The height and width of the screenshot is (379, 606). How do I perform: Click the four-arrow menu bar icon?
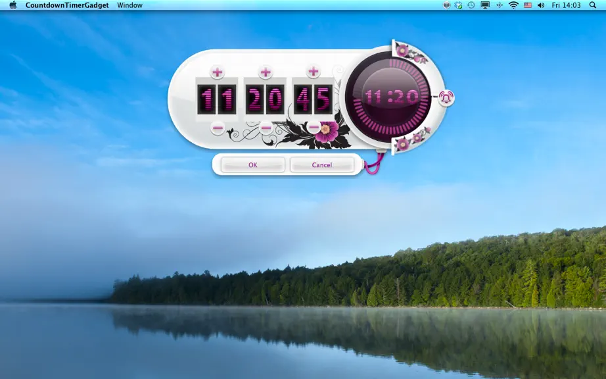click(x=500, y=5)
